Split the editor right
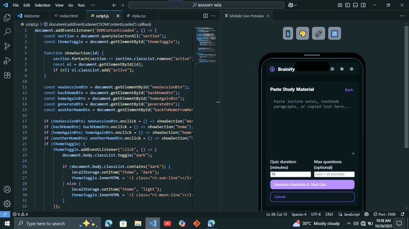The height and width of the screenshot is (229, 409). click(x=206, y=16)
